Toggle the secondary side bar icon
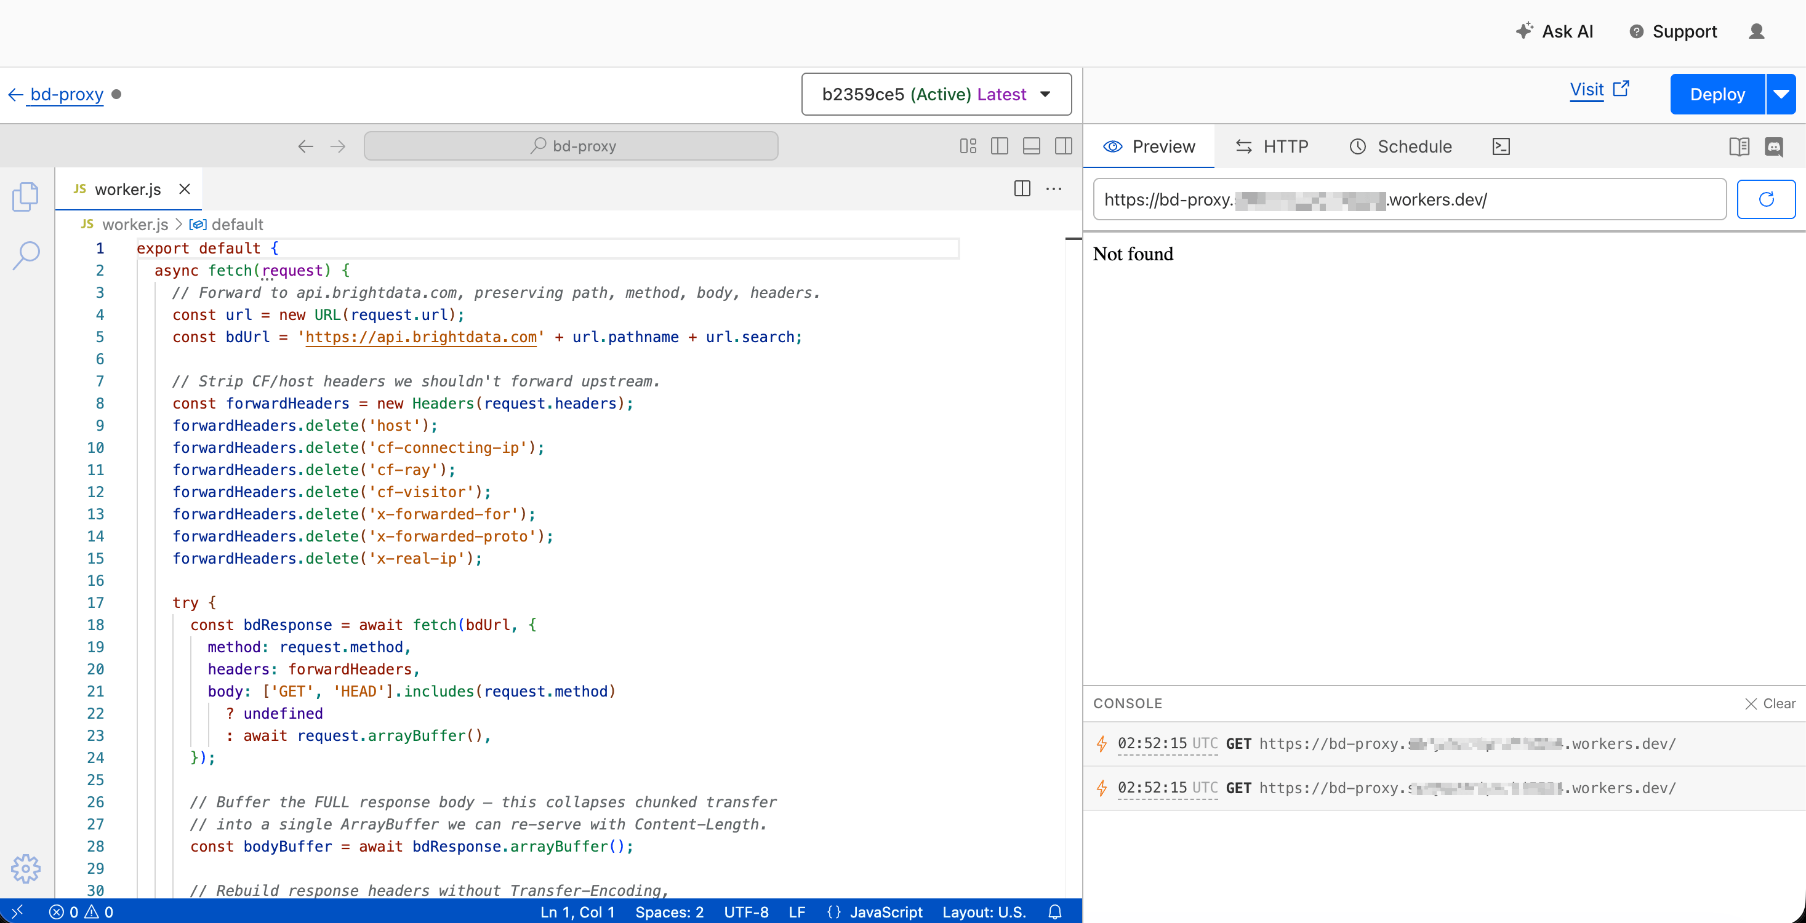The width and height of the screenshot is (1806, 923). point(1064,146)
